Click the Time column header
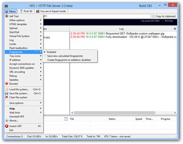The image size is (183, 144). [x=149, y=119]
